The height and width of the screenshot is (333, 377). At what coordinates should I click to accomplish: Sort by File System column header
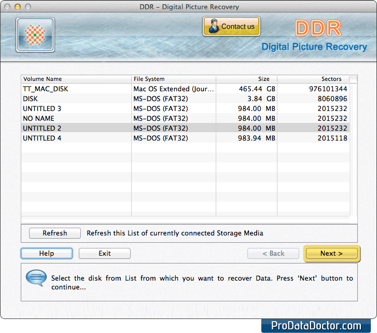tap(174, 79)
